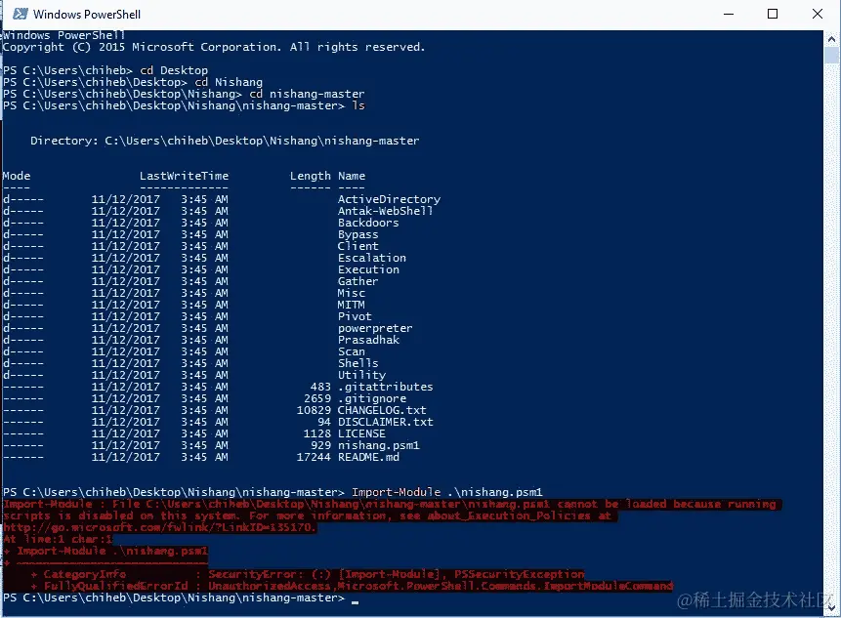Click the go.microsoft.com fwlink URL
Viewport: 841px width, 618px height.
(160, 527)
